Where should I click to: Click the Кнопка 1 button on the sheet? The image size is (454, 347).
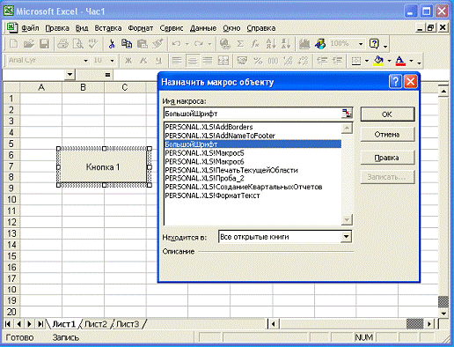click(103, 166)
